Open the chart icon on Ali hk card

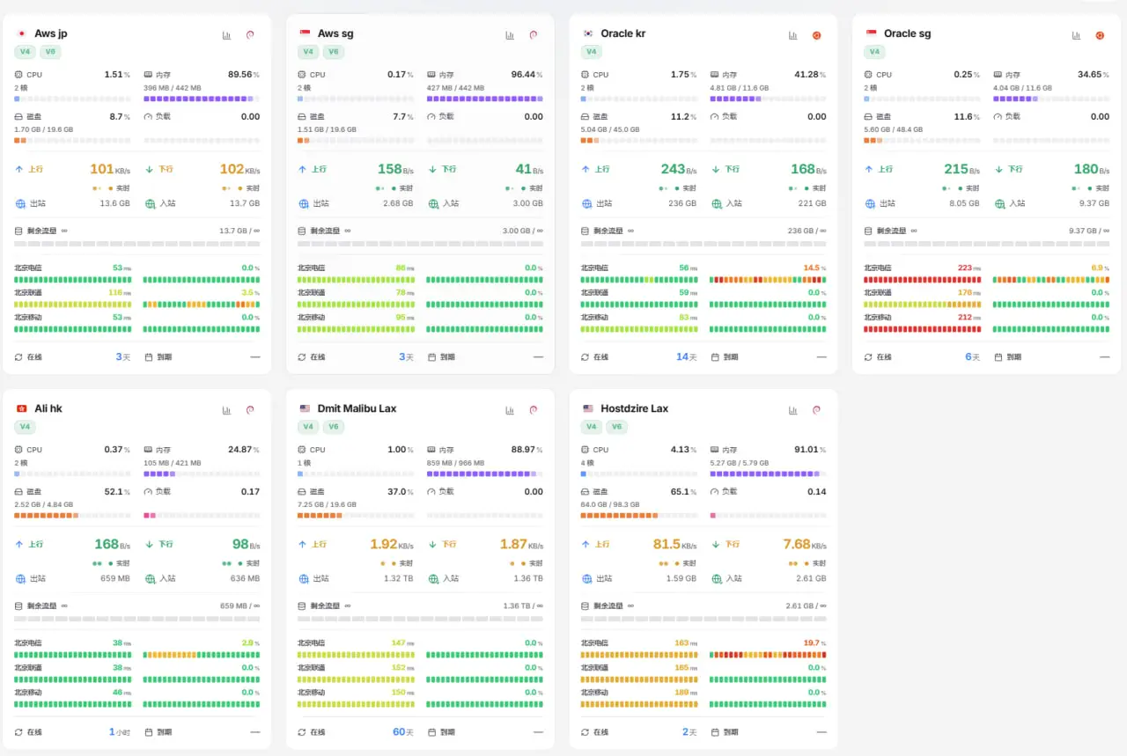(227, 410)
